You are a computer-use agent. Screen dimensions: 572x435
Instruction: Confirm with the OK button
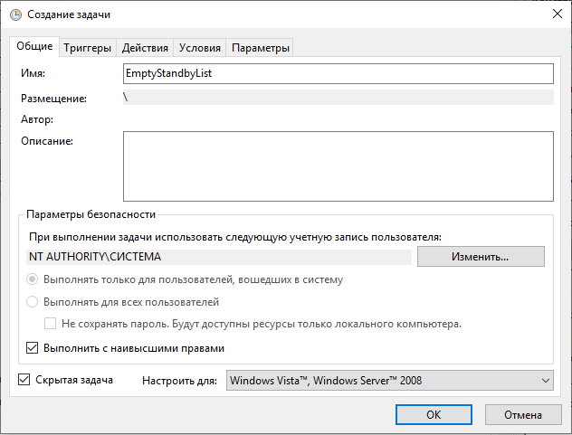click(434, 414)
